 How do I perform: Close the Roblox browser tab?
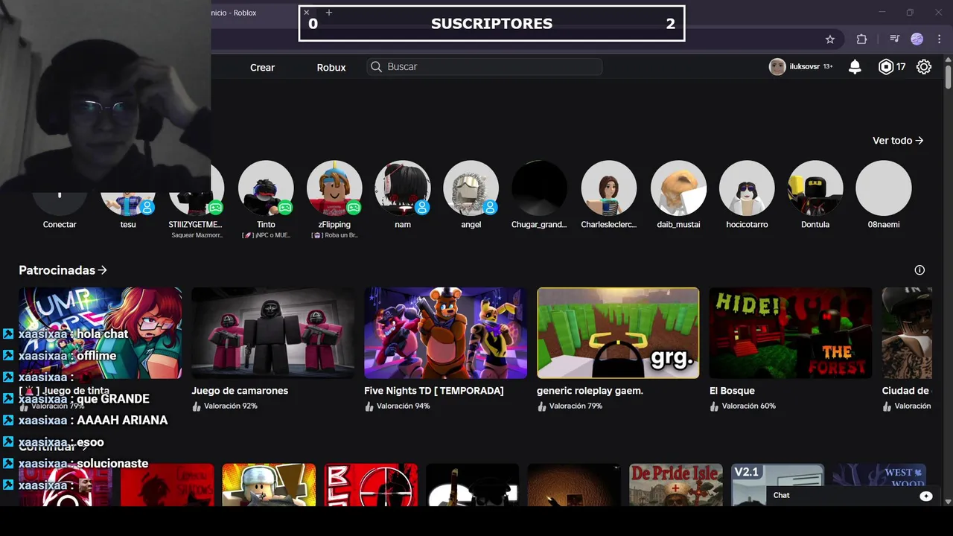click(306, 13)
